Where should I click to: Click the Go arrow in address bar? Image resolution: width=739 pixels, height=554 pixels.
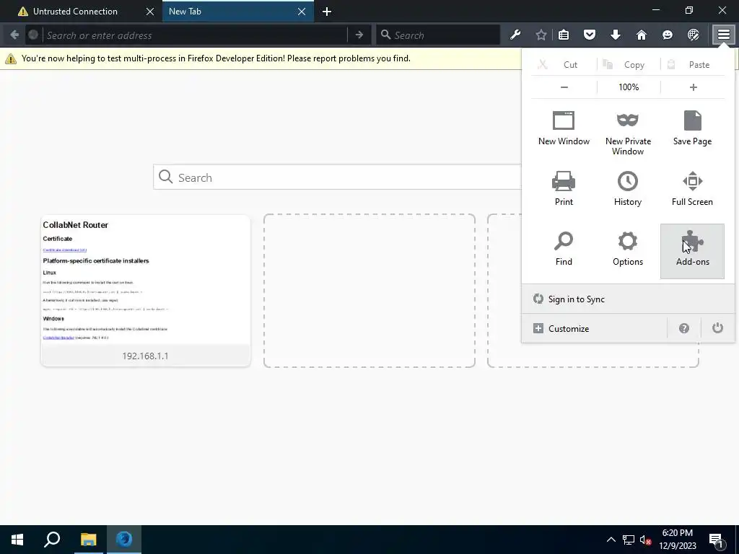[359, 35]
